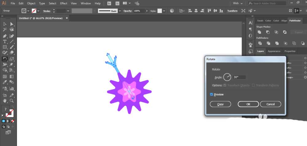Select the Direct Selection tool

[12, 24]
